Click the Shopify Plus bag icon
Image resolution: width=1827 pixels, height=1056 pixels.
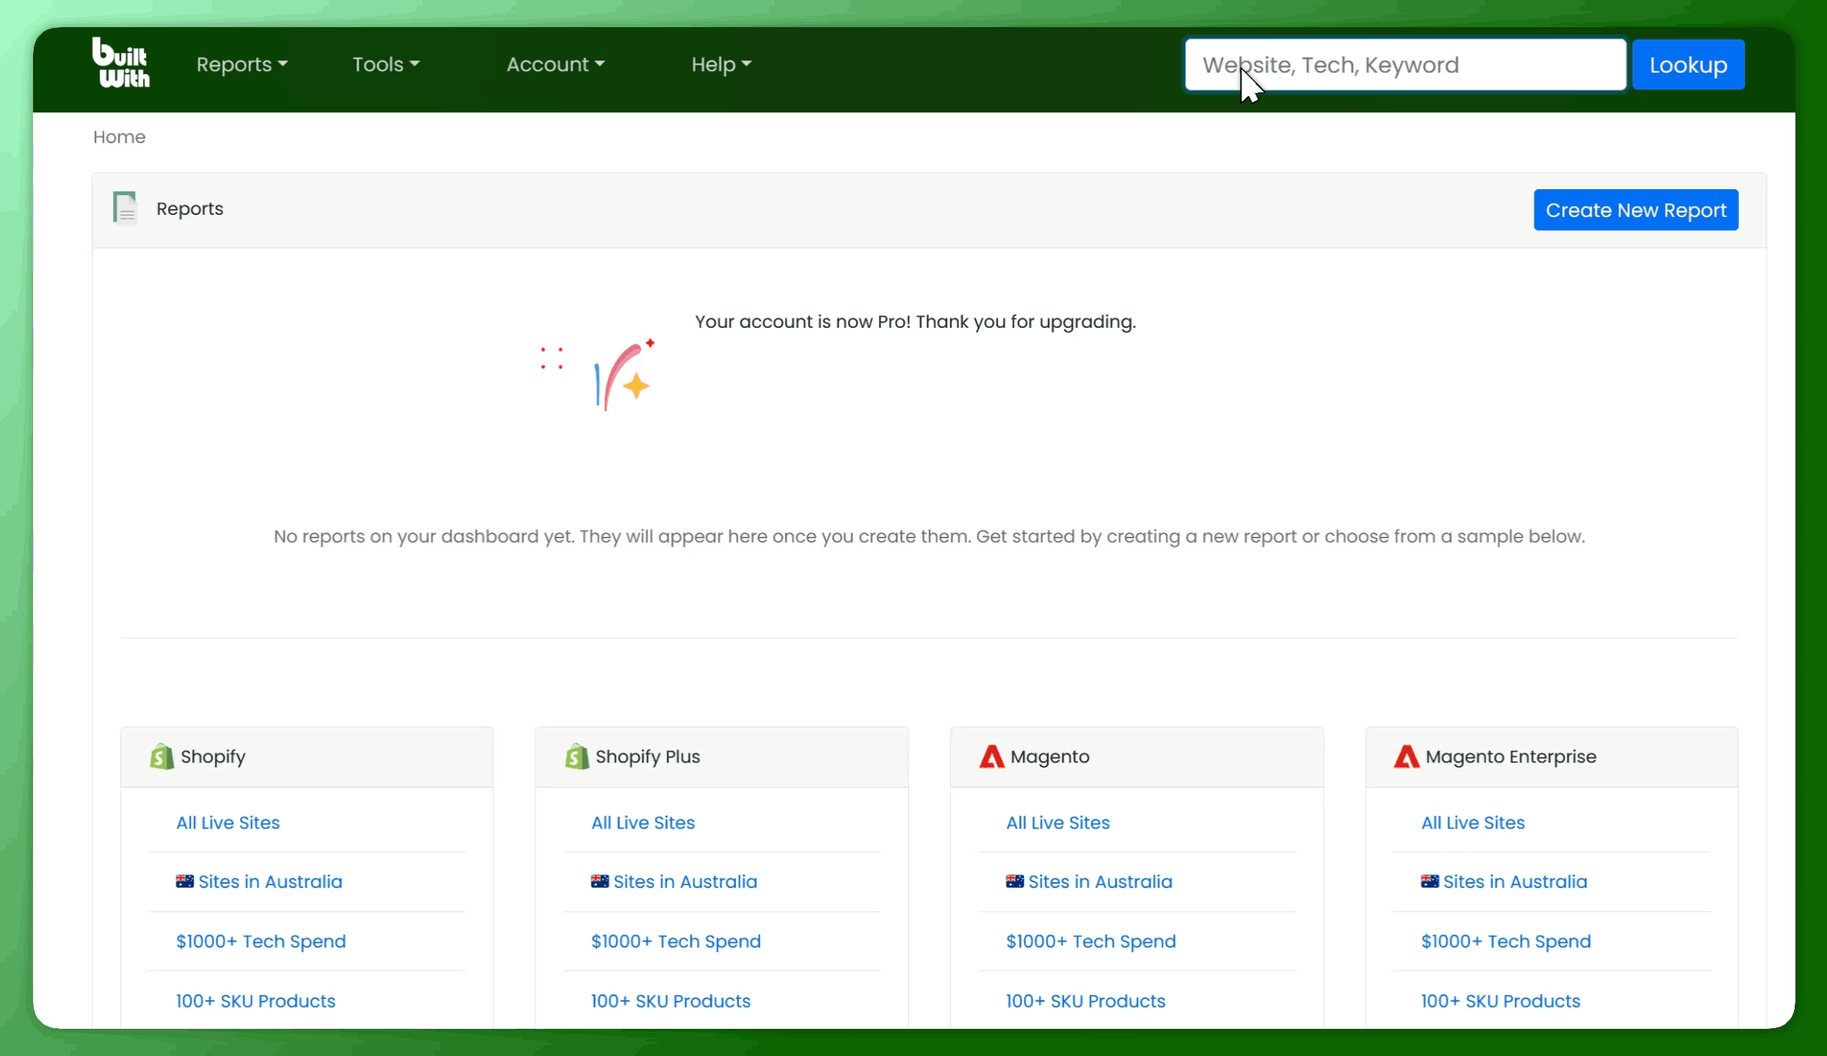[x=577, y=756]
